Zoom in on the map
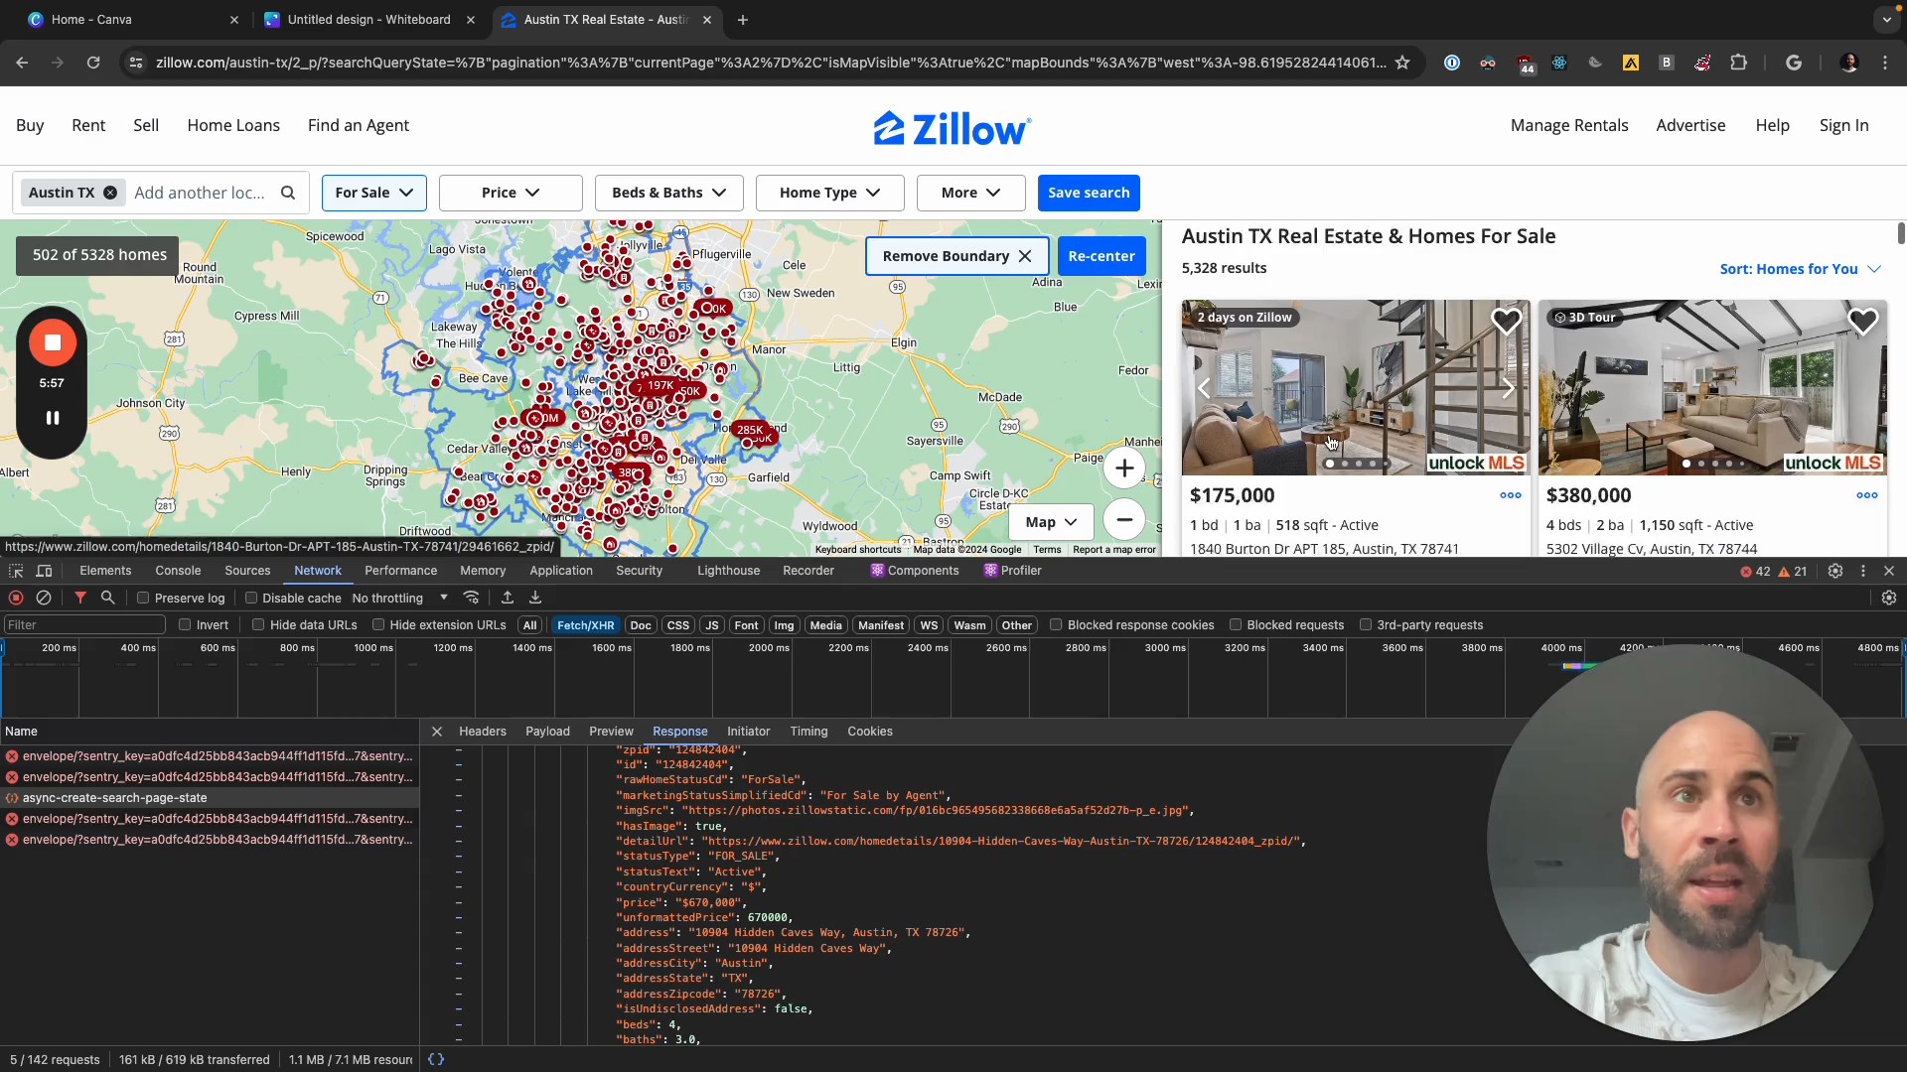 pos(1124,469)
